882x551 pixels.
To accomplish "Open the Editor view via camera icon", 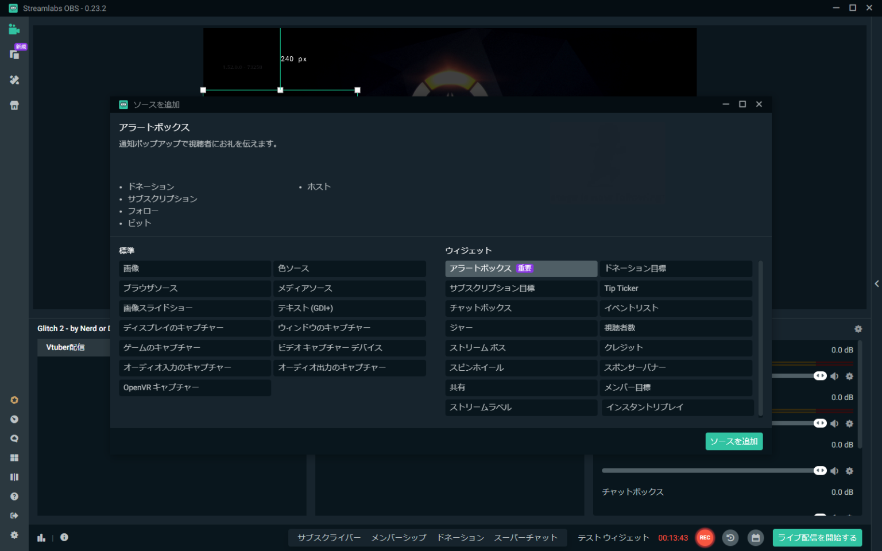I will (14, 29).
